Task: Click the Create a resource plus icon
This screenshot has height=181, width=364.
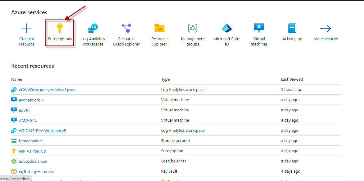Action: point(27,28)
